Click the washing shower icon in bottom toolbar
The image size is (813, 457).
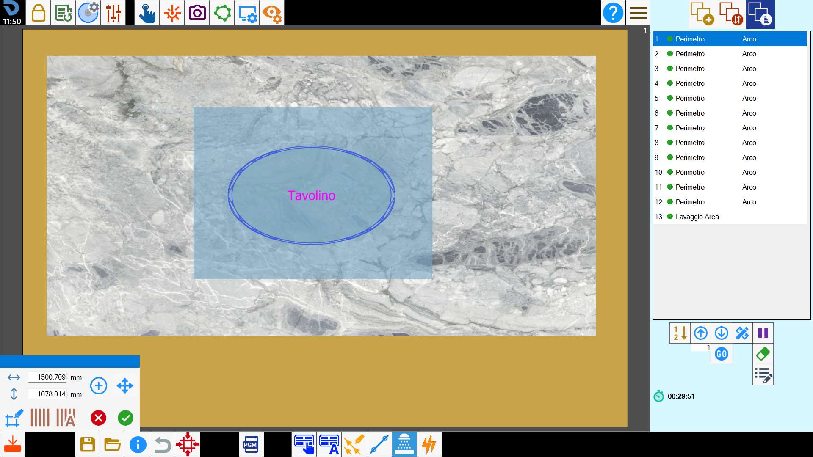point(404,444)
